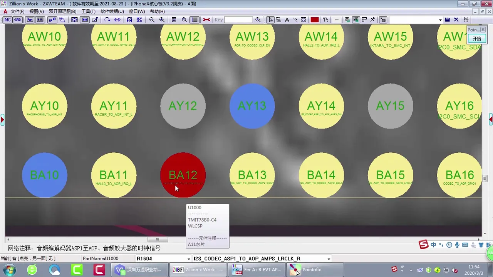Click the fit-to-window icon

tap(74, 20)
